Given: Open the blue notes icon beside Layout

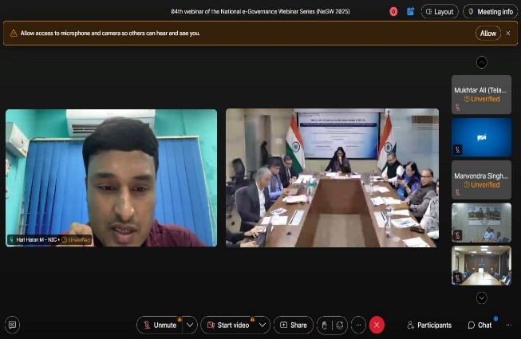Looking at the screenshot, I should coord(411,12).
